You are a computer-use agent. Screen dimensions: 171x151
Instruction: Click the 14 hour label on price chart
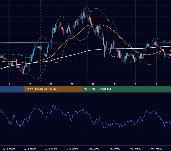(x=9, y=84)
